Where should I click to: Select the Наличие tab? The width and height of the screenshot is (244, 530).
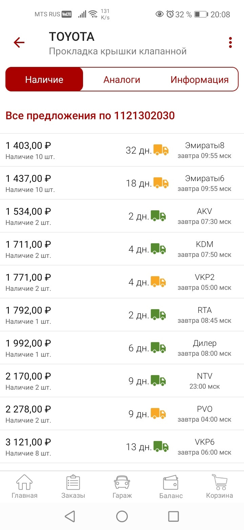[44, 80]
